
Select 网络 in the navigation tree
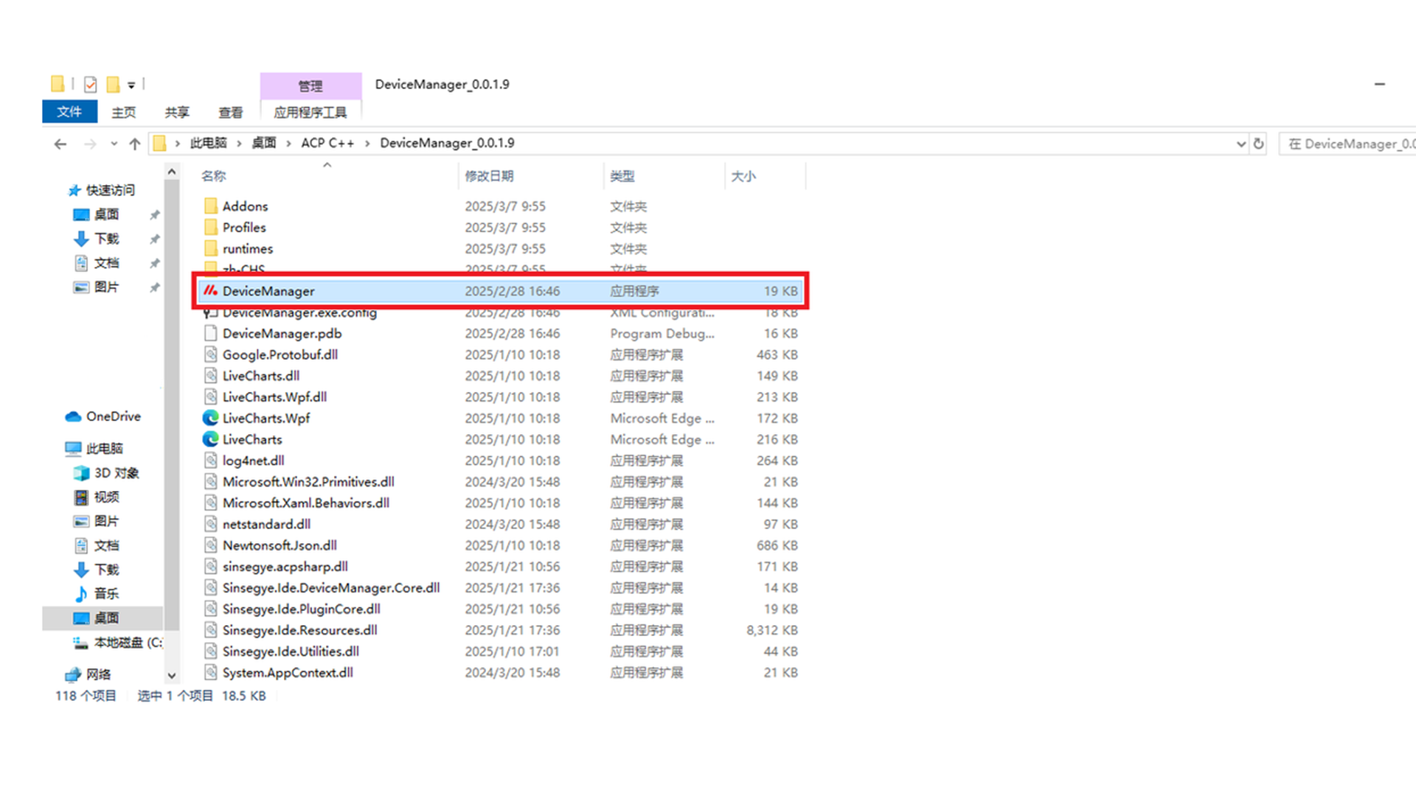(98, 674)
